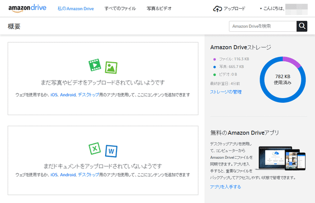315x203 pixels.
Task: Open ストレージの管理 link
Action: tap(226, 92)
